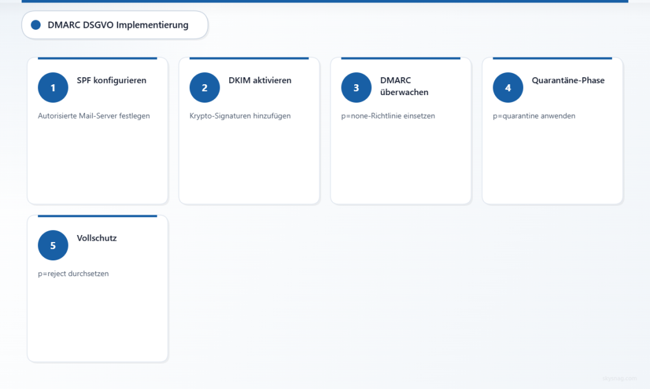
Task: Open the DKIM aktivieren card
Action: [x=249, y=158]
